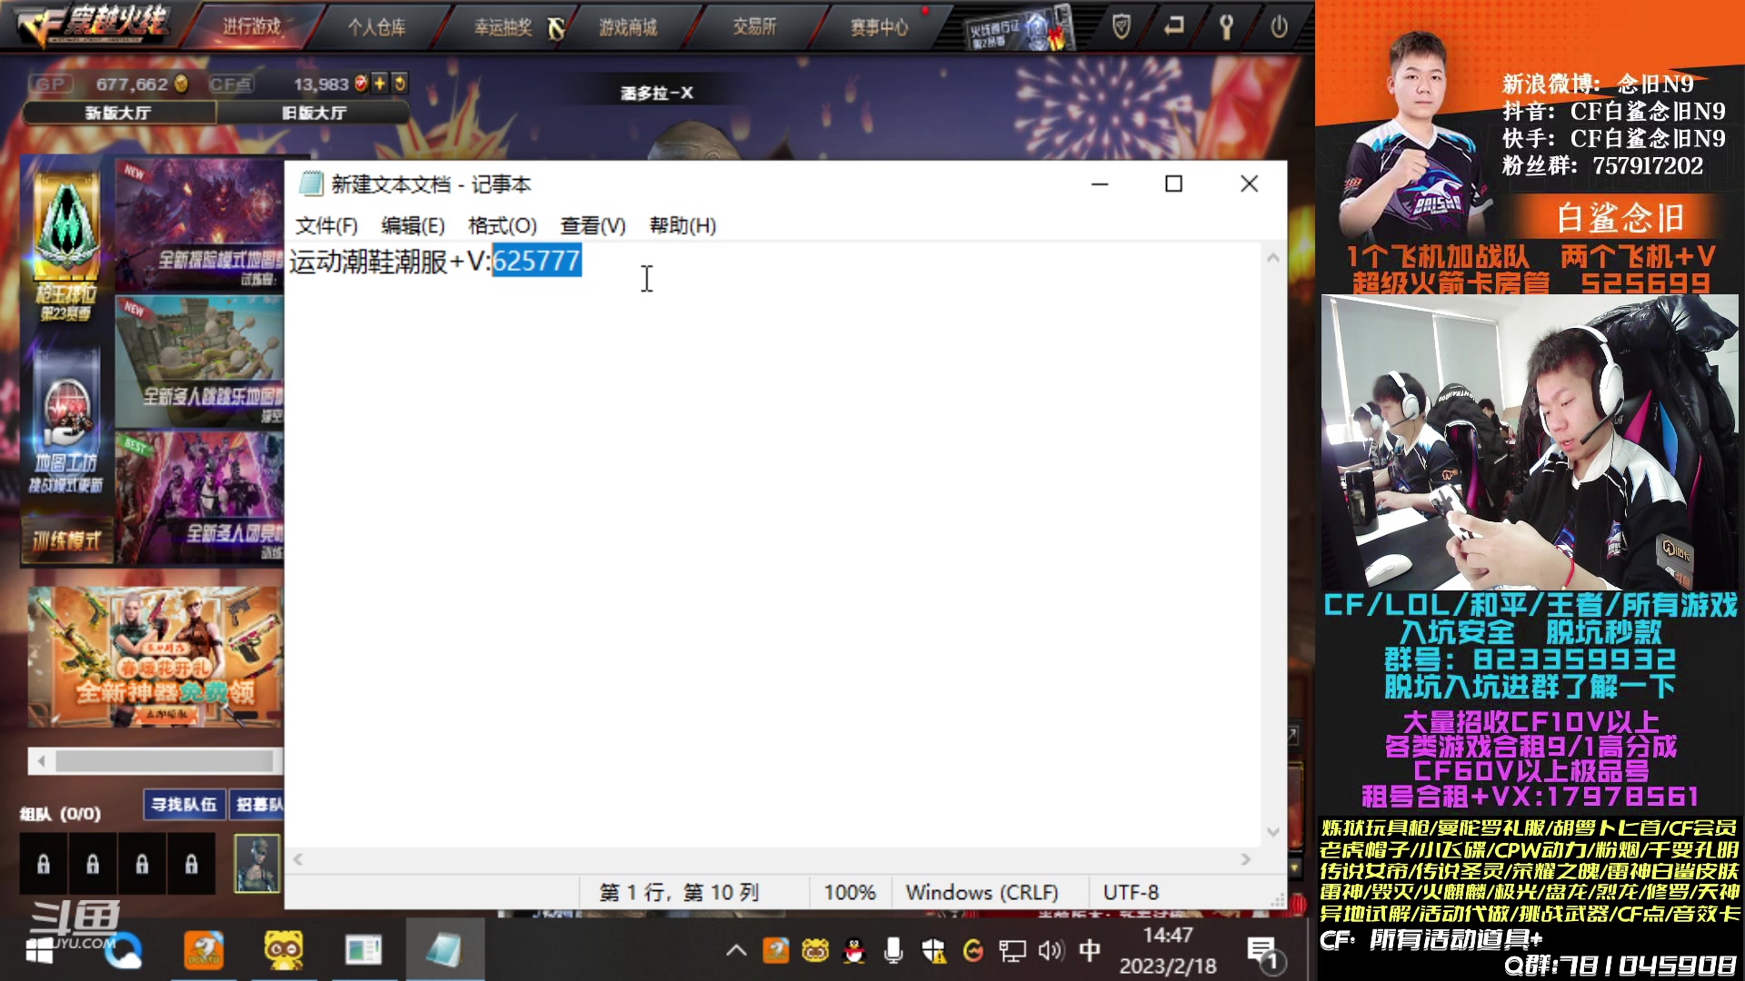1745x981 pixels.
Task: Open the shield security icon in the title bar
Action: click(1119, 27)
